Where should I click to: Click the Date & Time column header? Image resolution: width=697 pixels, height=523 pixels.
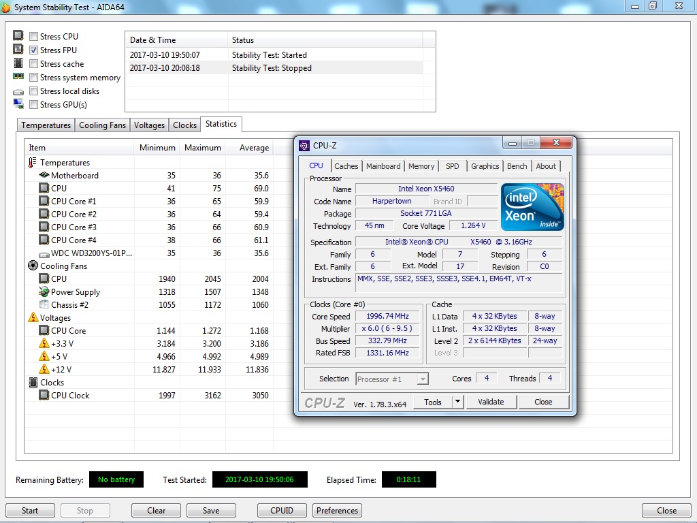pos(176,40)
